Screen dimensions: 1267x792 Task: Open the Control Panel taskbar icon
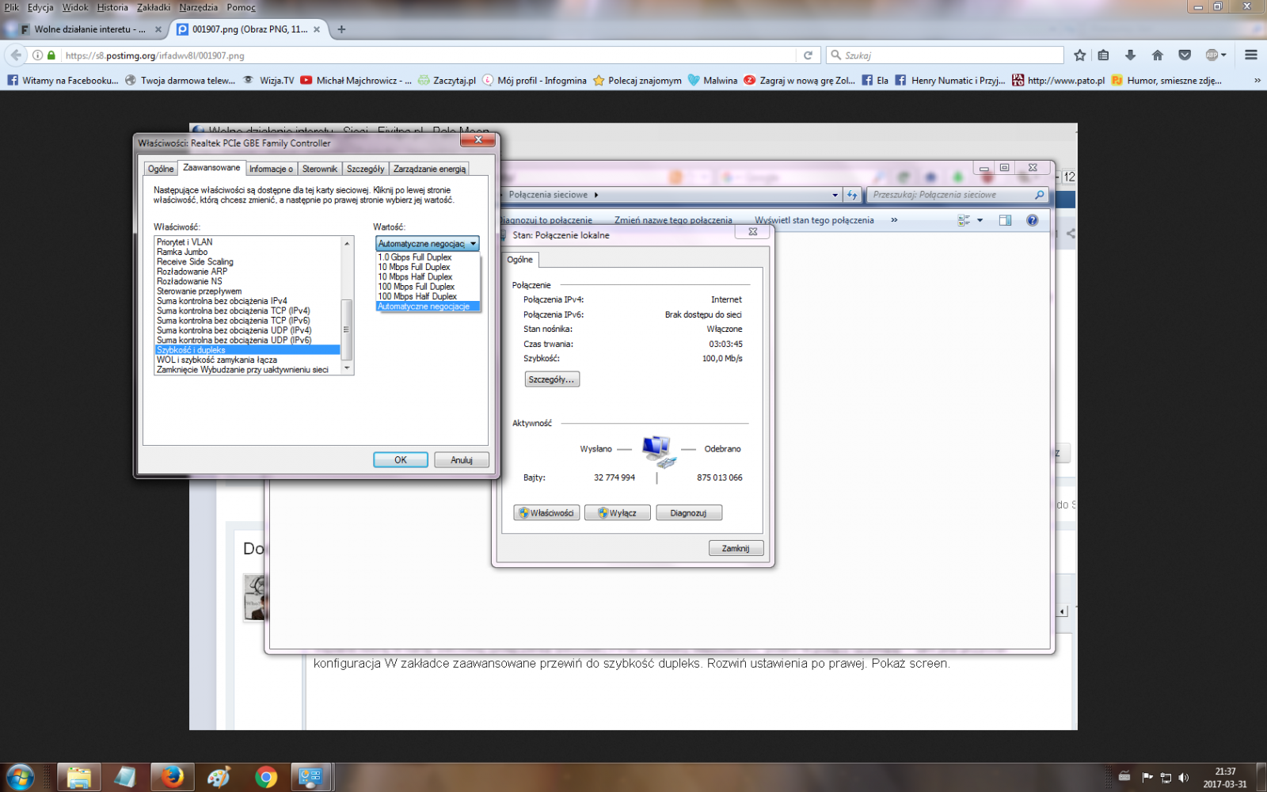click(310, 777)
